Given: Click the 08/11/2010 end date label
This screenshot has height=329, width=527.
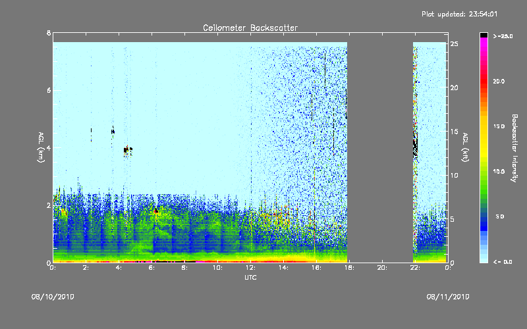Looking at the screenshot, I should pos(448,297).
